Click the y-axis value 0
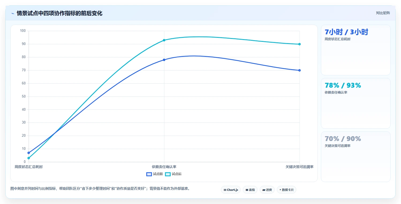This screenshot has width=401, height=204. coord(25,162)
